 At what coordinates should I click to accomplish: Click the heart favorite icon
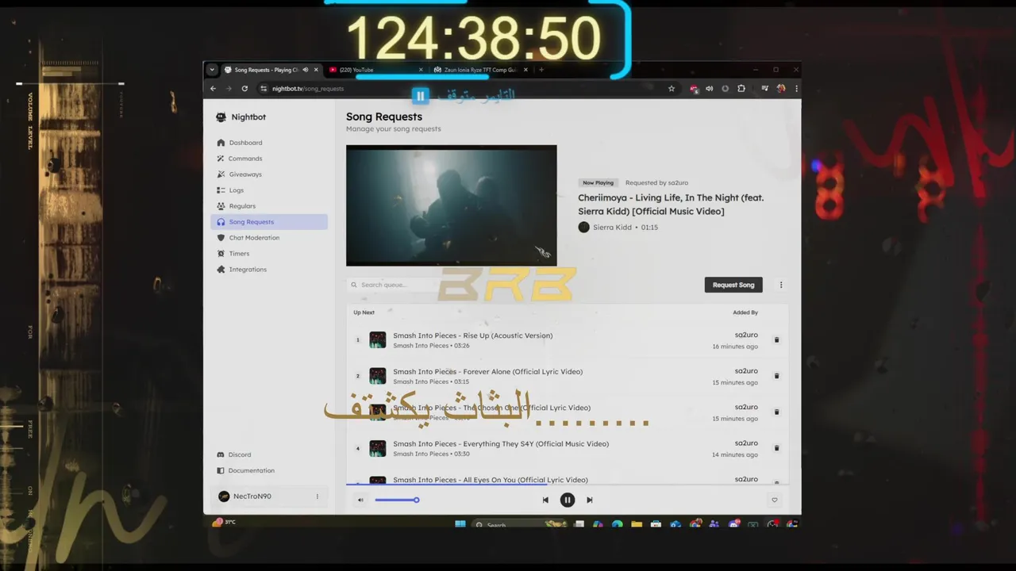click(x=775, y=500)
